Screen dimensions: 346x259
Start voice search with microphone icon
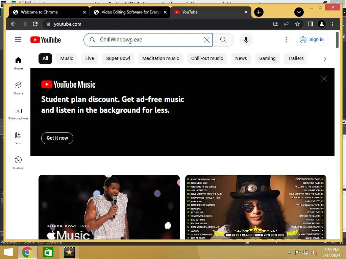pyautogui.click(x=246, y=40)
